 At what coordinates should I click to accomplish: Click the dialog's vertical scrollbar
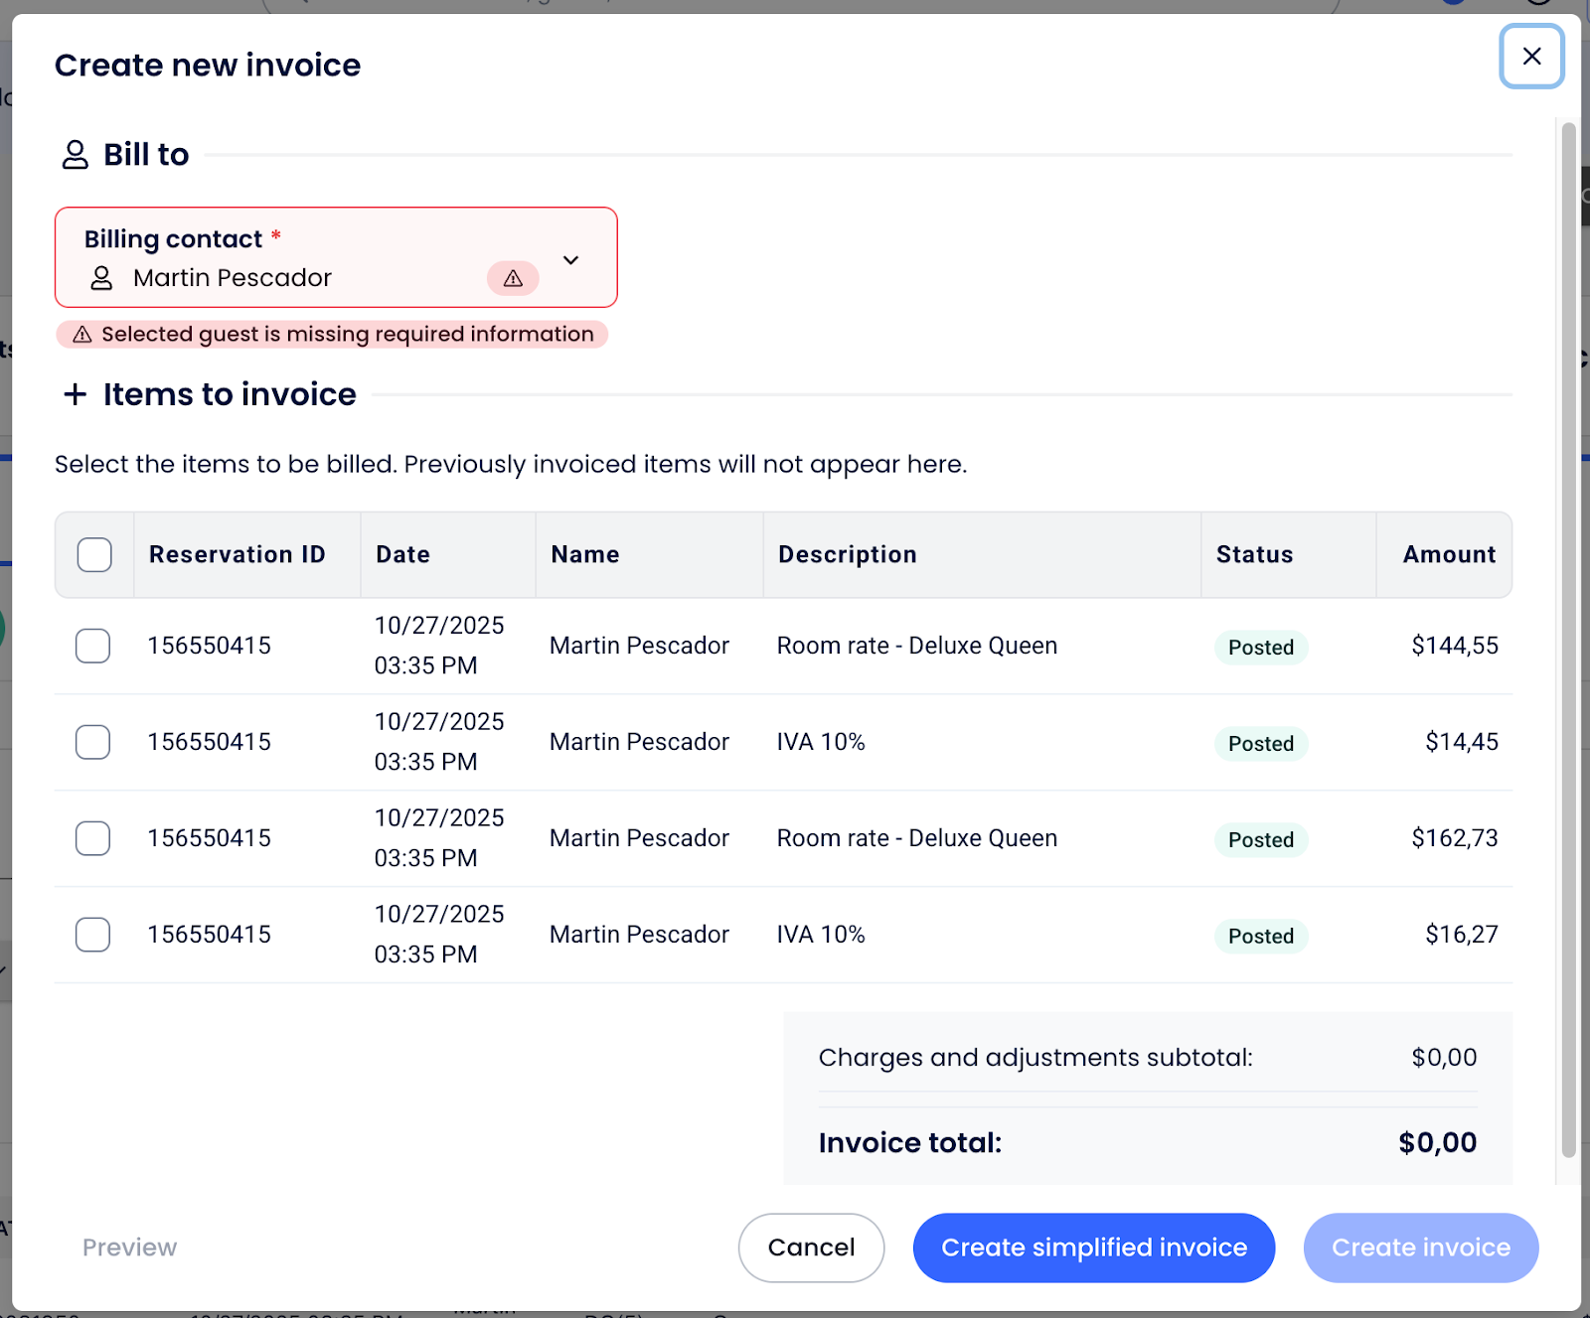(x=1568, y=636)
